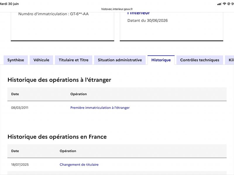Click 'Numéro d'immatriculation : GT-6**-AA' text
This screenshot has width=234, height=175.
tap(54, 14)
